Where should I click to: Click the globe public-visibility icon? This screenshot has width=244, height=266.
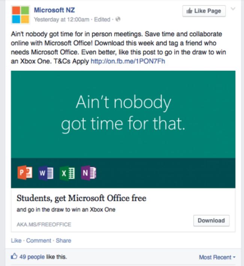coord(118,19)
